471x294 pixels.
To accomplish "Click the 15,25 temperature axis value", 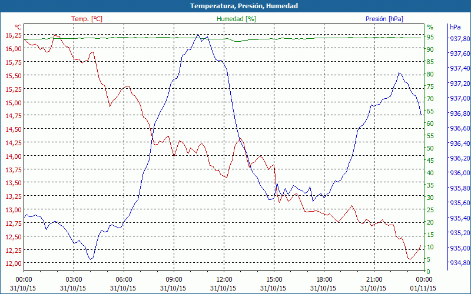I will pos(14,89).
